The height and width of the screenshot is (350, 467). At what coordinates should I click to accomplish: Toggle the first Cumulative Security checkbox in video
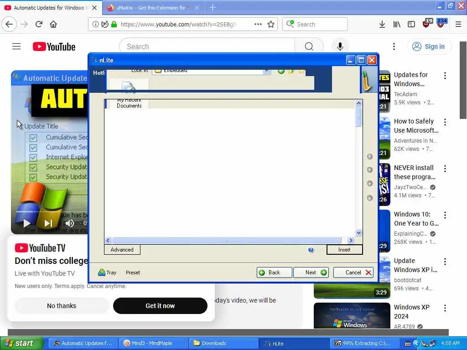point(33,138)
